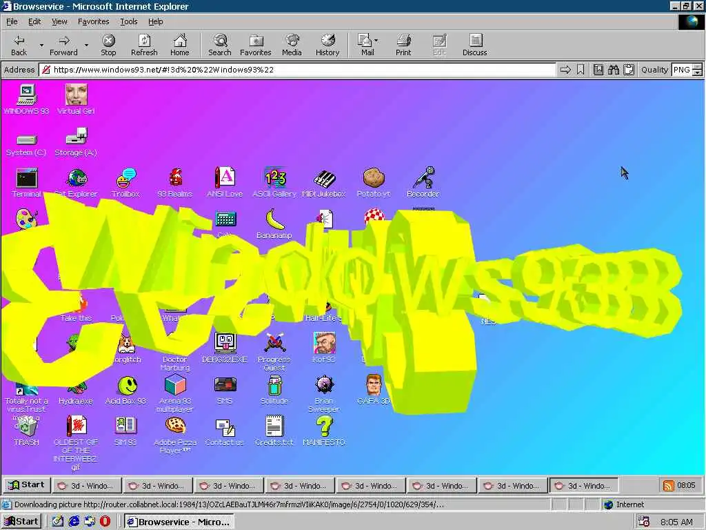
Task: Reload the page with Refresh
Action: coord(144,45)
